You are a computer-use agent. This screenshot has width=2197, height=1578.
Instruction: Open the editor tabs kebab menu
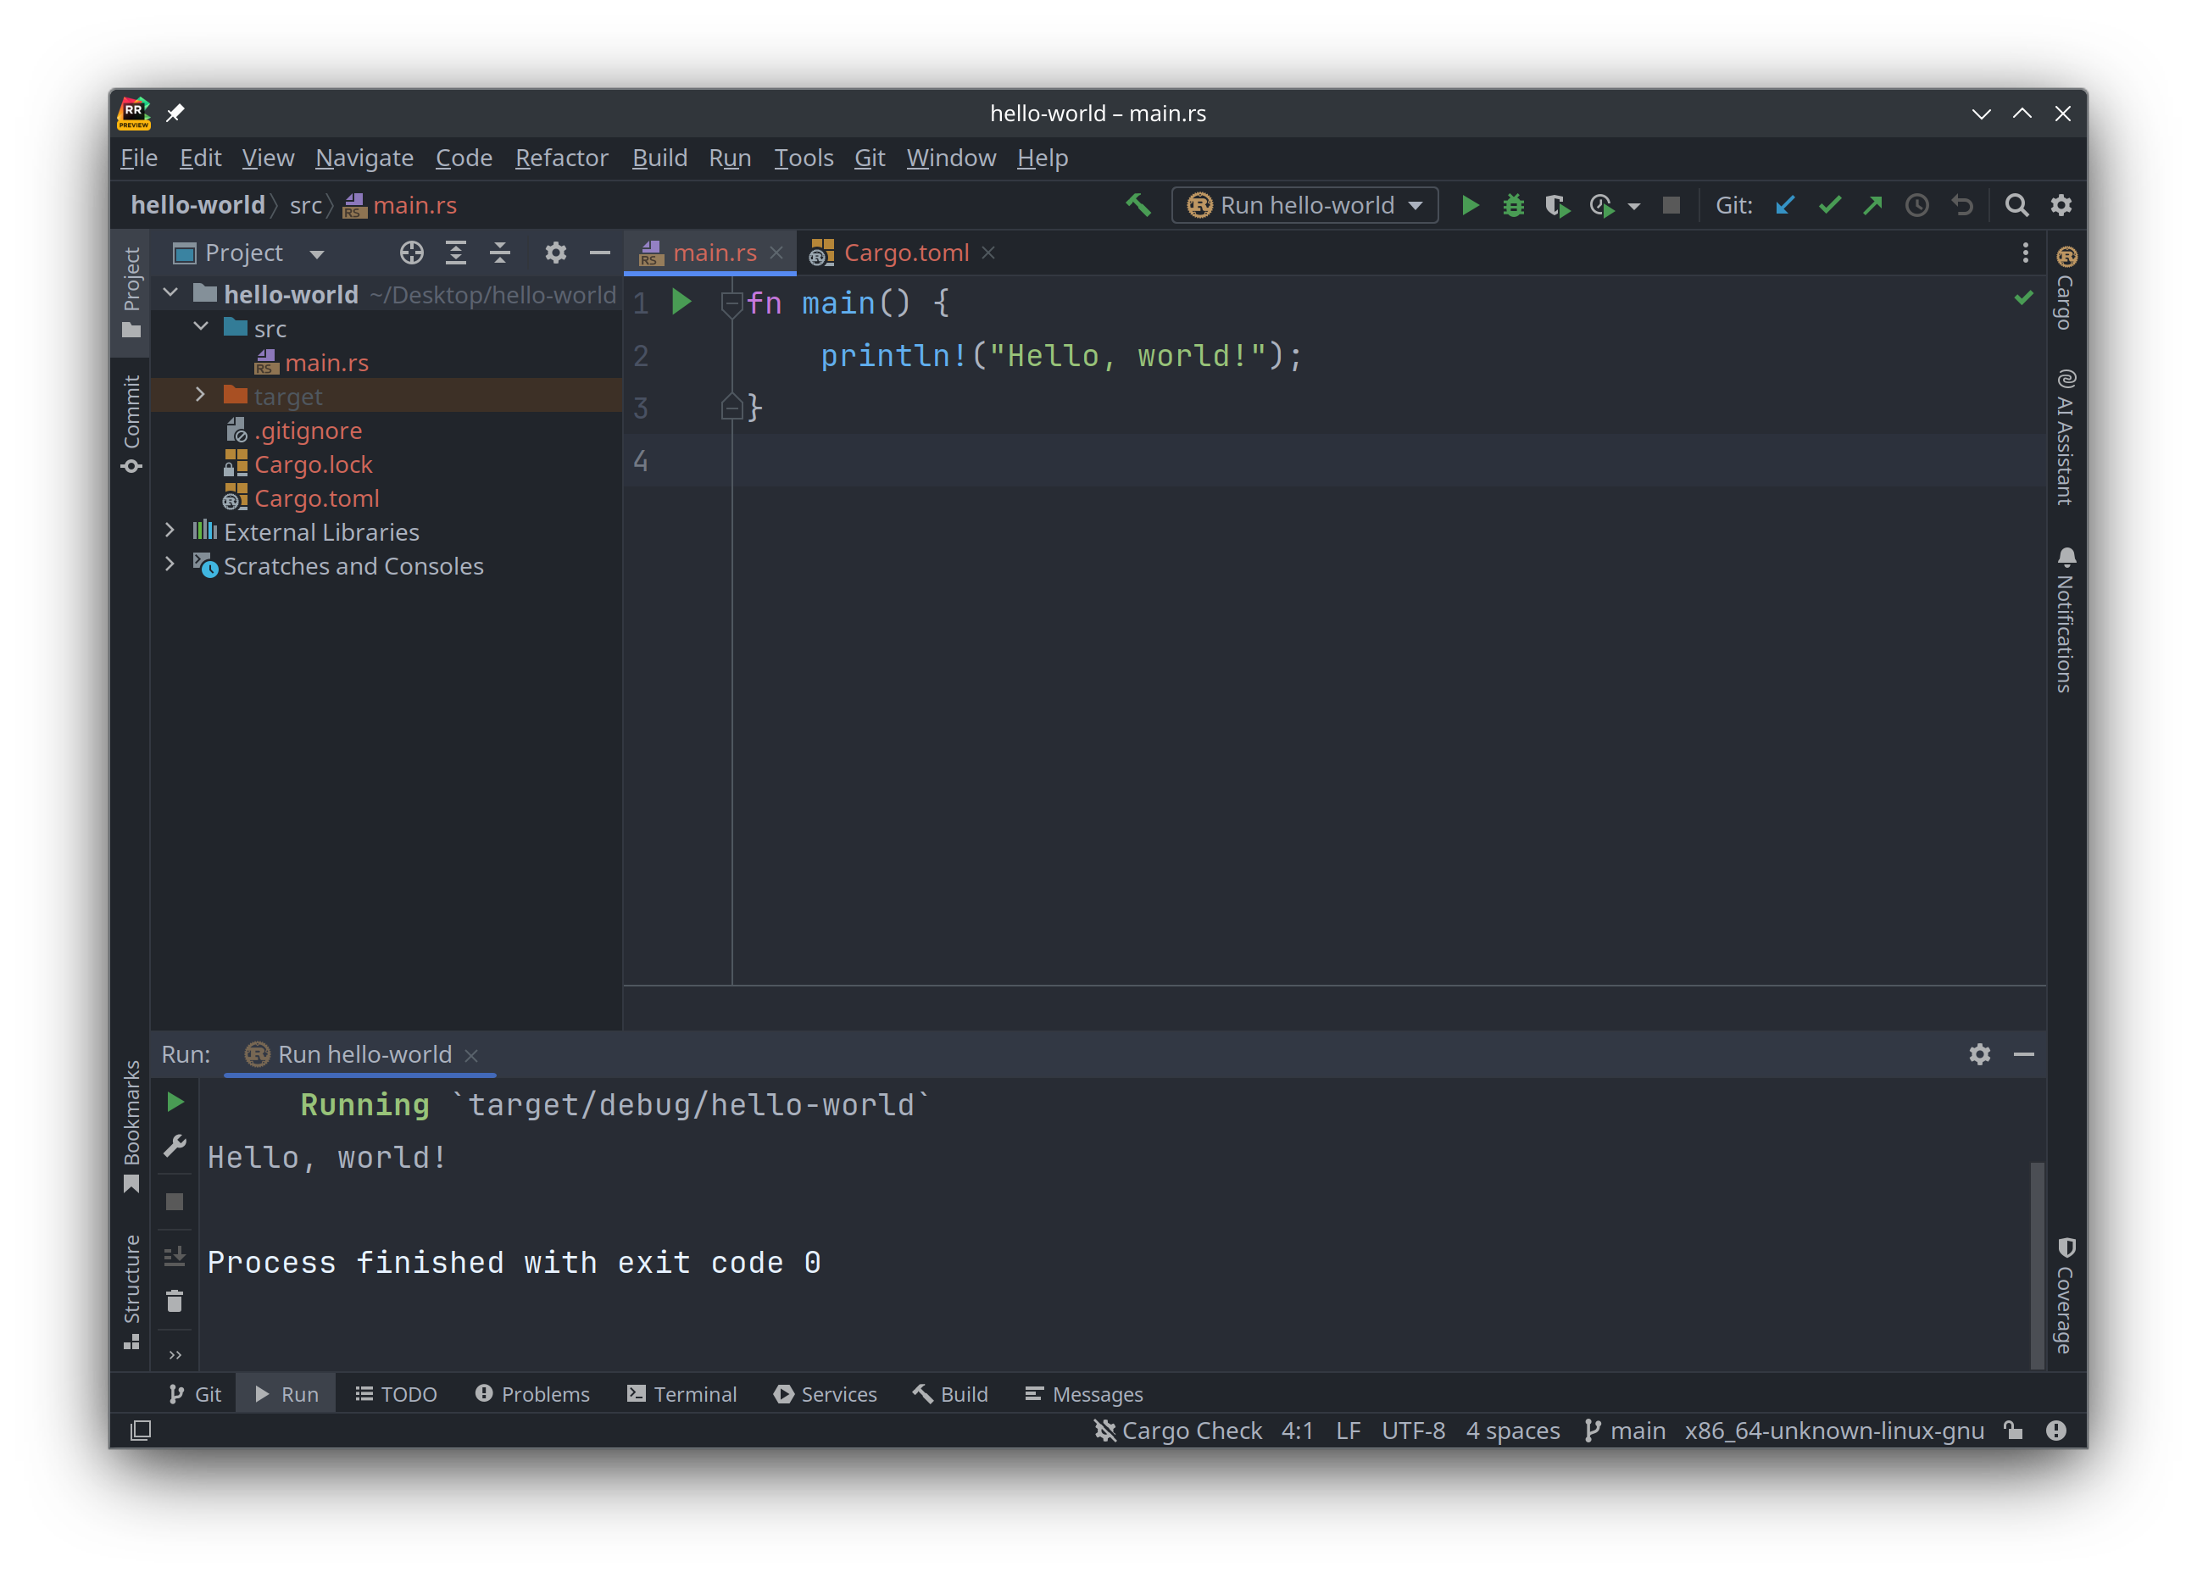[2025, 253]
